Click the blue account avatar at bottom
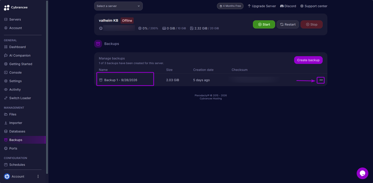373x183 pixels. tap(7, 176)
